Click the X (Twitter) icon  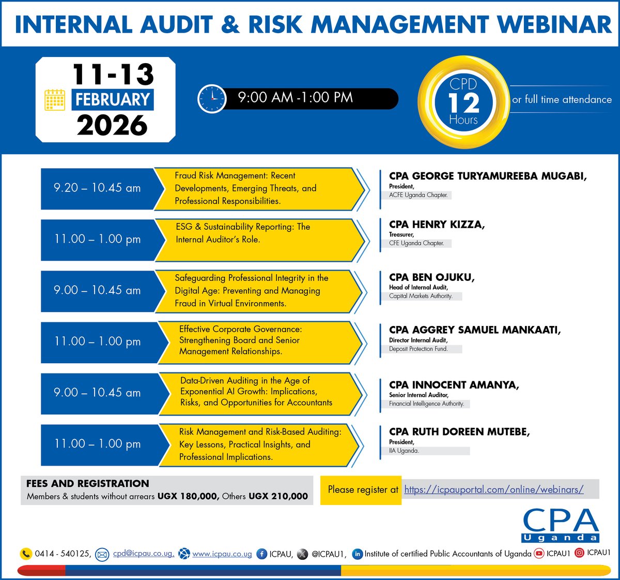click(302, 554)
